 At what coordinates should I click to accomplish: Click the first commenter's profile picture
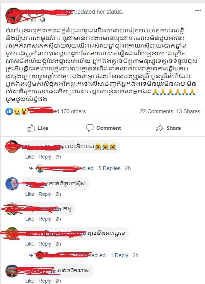[12, 147]
